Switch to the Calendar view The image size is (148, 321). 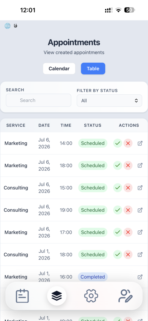pos(59,69)
